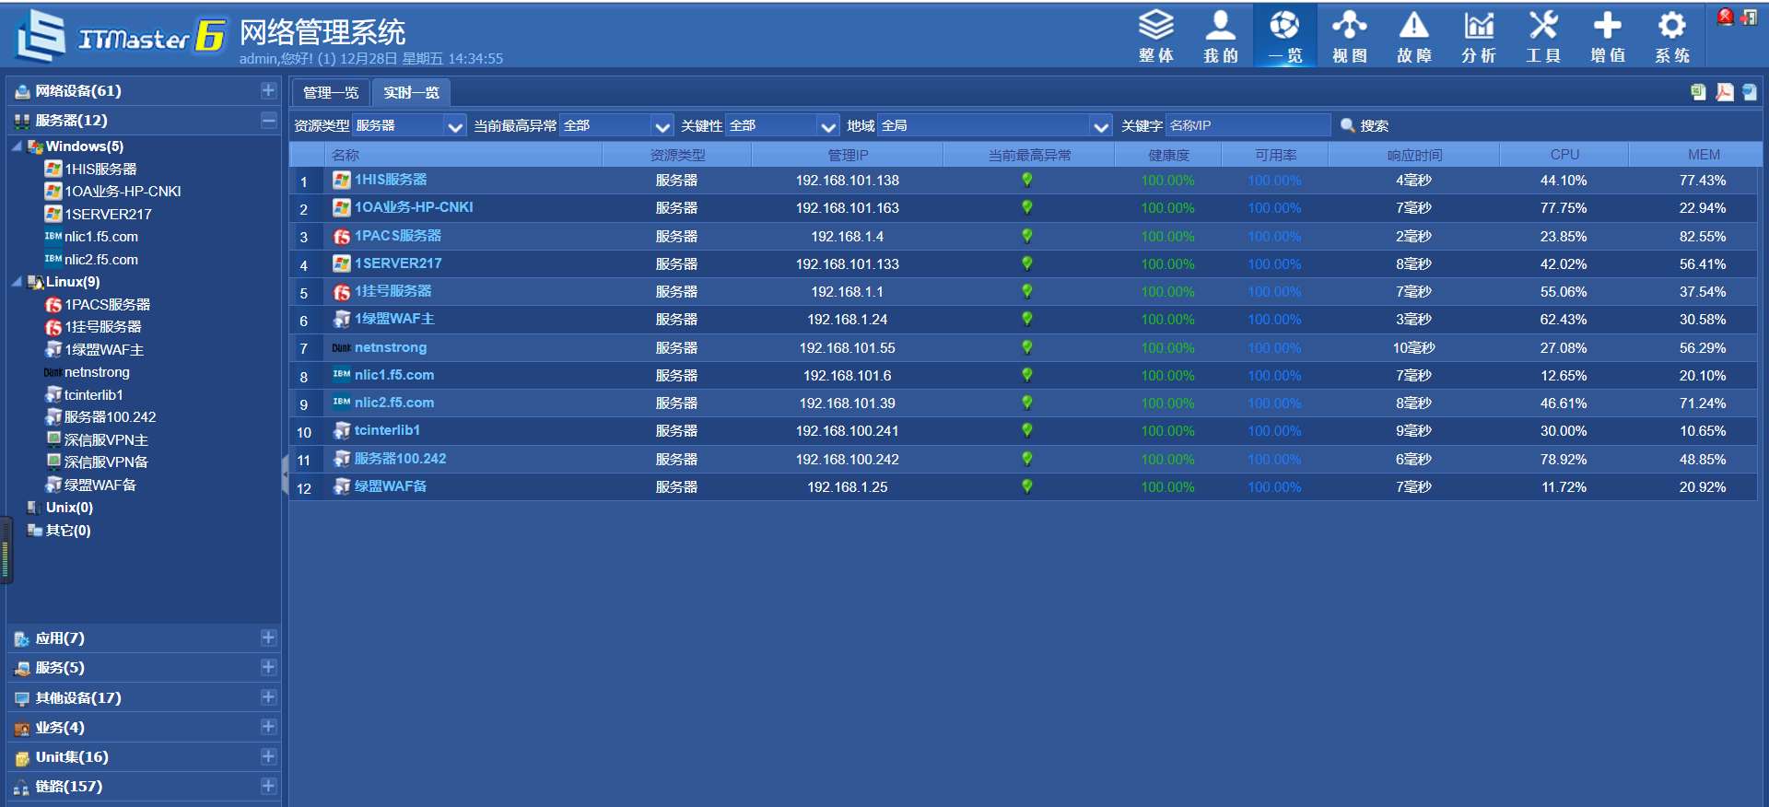
Task: Collapse the 服务器(12) panel minus
Action: (x=268, y=120)
